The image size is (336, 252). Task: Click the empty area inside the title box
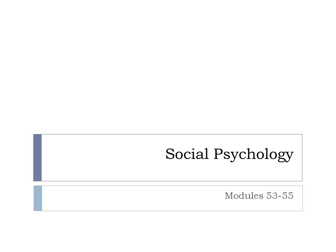pyautogui.click(x=103, y=158)
